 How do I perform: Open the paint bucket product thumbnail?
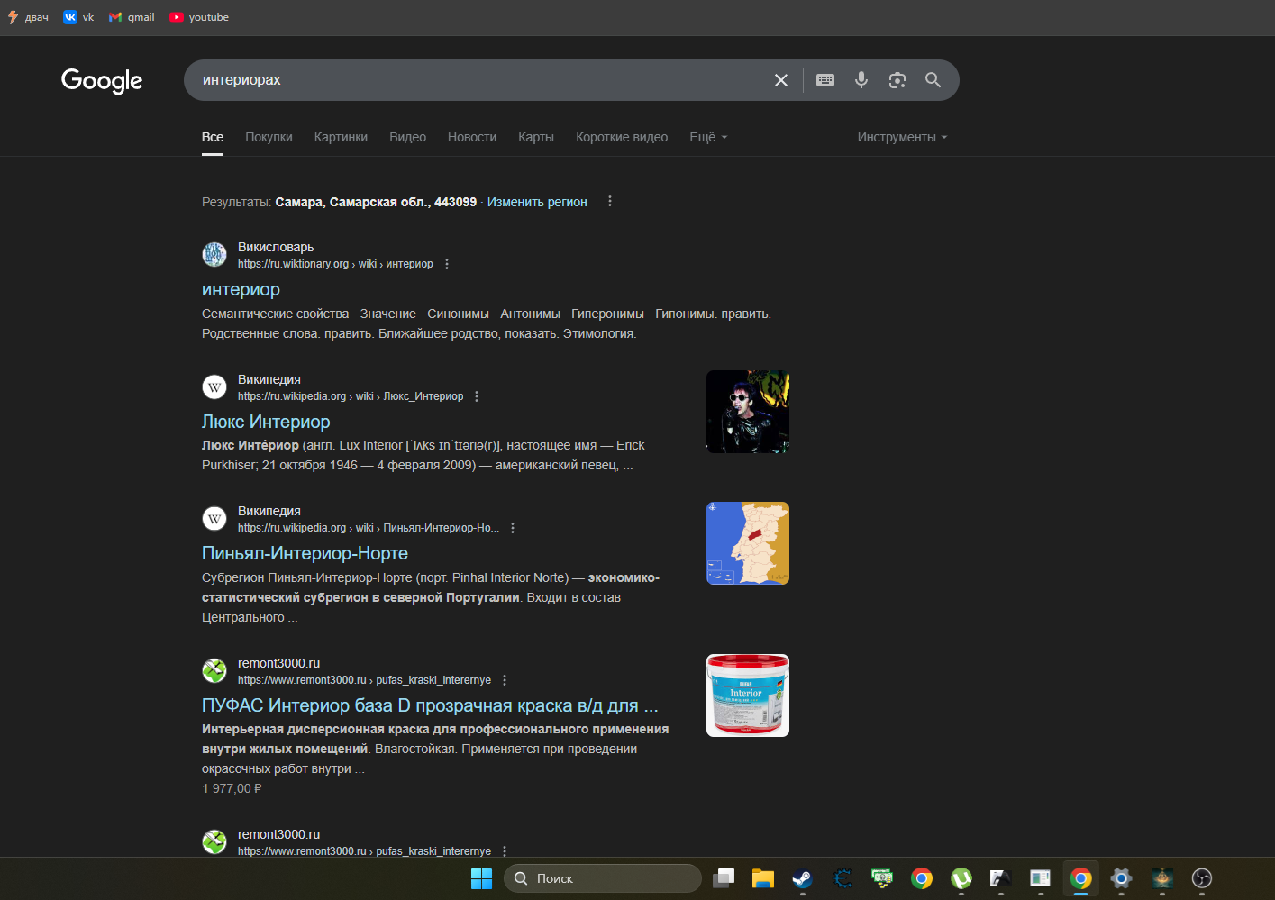[748, 695]
